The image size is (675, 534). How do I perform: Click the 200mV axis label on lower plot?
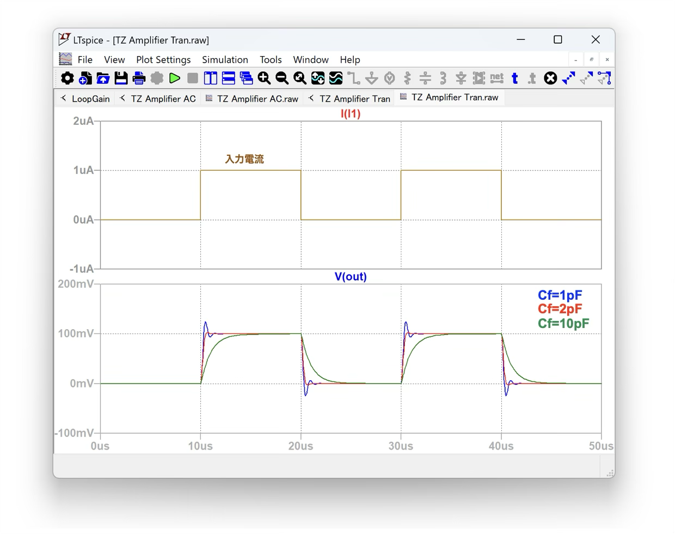(76, 284)
